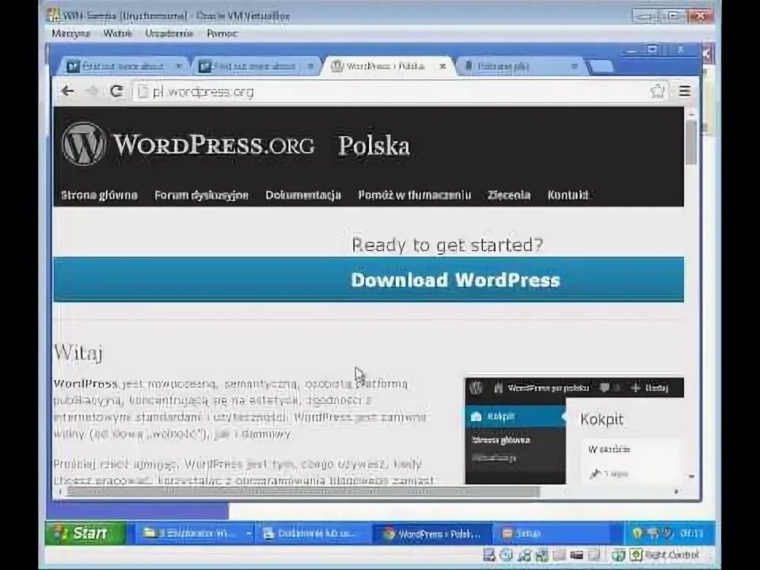The width and height of the screenshot is (760, 570).
Task: Reload the page with the refresh icon
Action: (x=116, y=91)
